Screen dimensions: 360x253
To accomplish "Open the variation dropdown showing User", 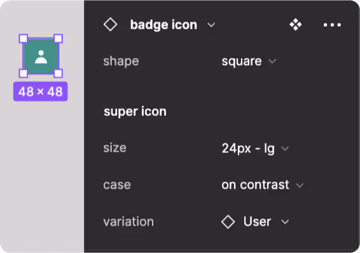I will click(255, 222).
